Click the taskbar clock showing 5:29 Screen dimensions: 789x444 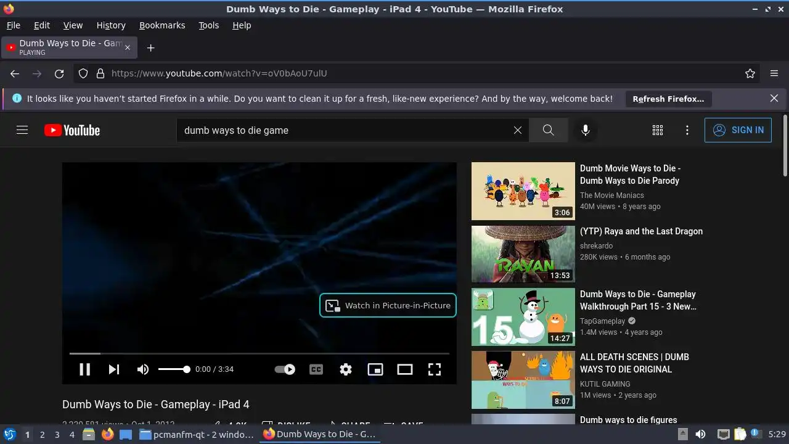[x=777, y=435]
